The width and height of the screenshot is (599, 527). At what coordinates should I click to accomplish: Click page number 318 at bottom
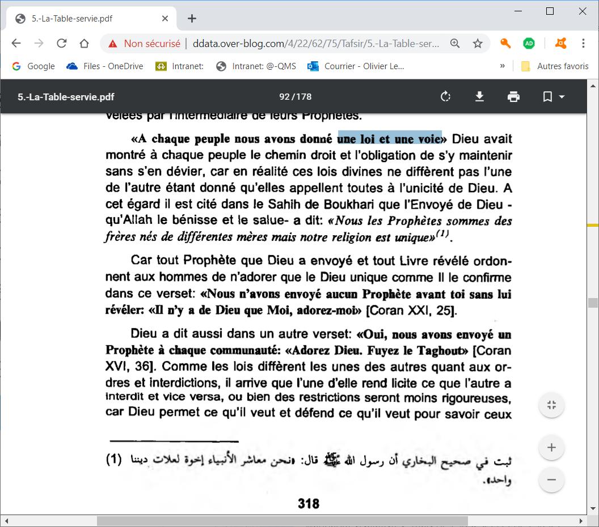308,503
